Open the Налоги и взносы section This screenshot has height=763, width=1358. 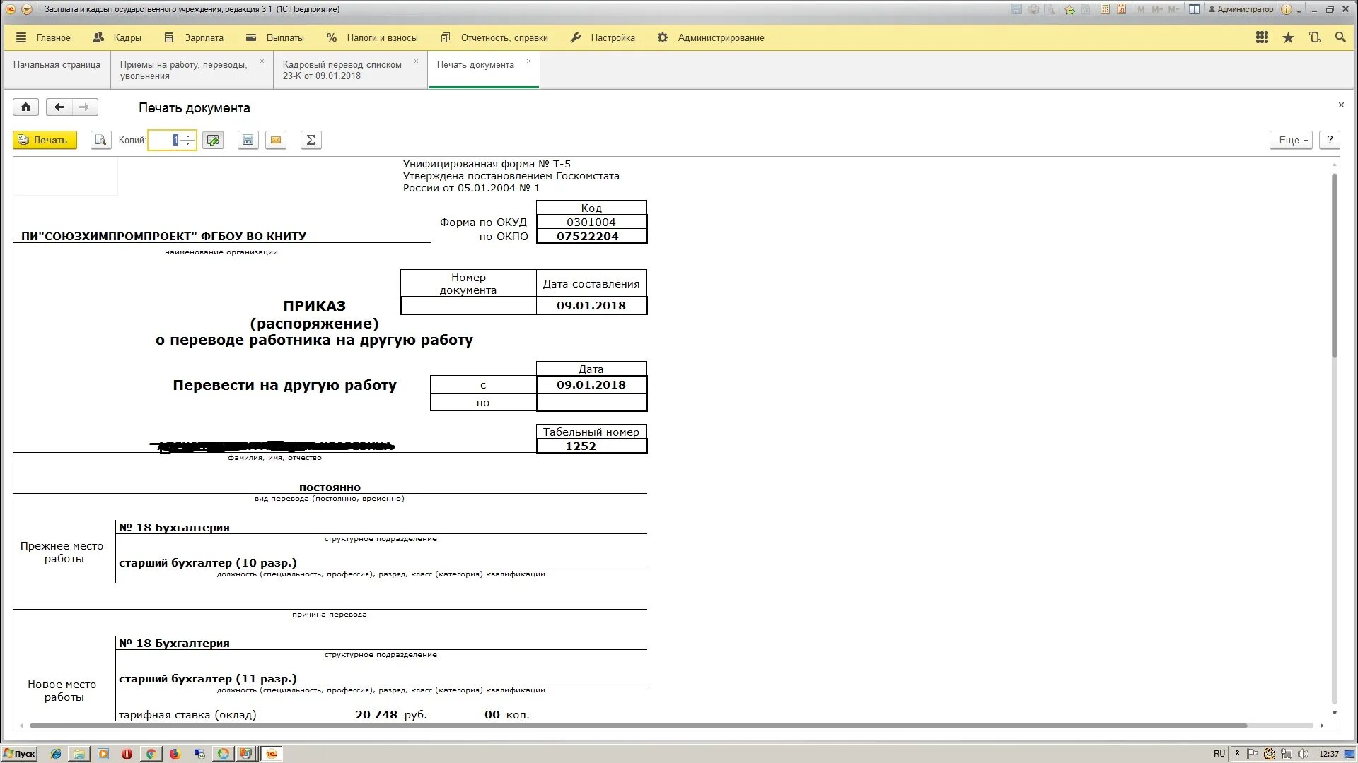tap(372, 38)
